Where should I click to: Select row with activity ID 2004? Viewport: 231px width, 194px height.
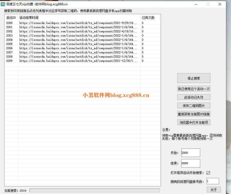(82, 40)
